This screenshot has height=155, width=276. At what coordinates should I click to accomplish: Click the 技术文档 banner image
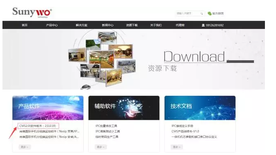click(x=200, y=108)
